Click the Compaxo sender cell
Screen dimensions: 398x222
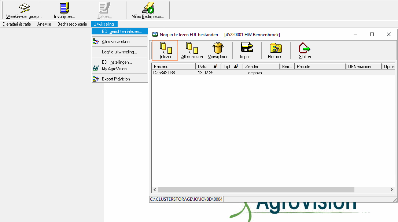point(254,73)
